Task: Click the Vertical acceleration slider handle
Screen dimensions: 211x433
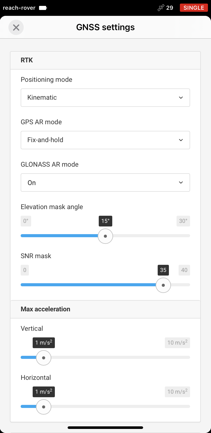Action: (44, 358)
